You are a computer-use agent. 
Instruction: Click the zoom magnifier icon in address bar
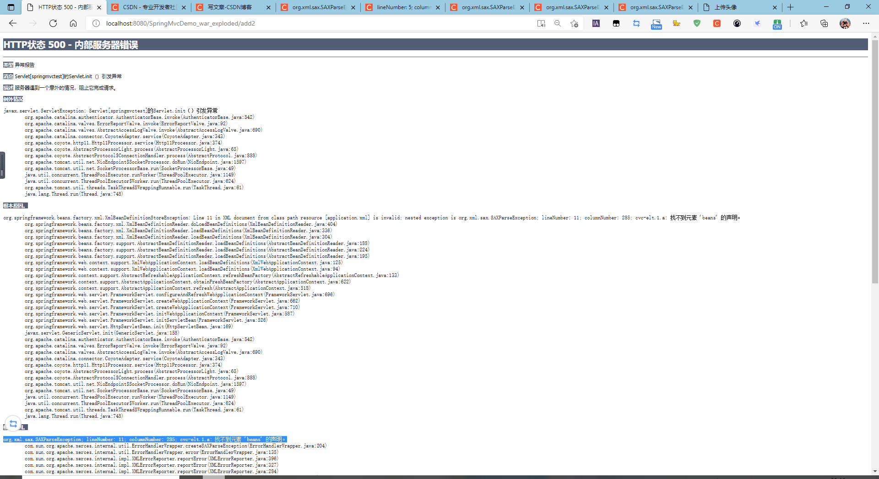click(558, 23)
